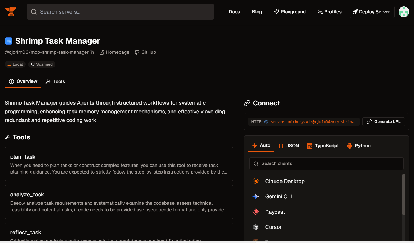Click the rocket icon on Deploy Server

(x=355, y=12)
